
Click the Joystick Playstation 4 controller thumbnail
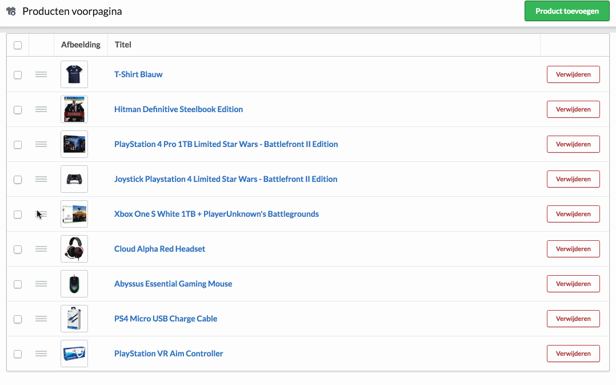coord(74,179)
